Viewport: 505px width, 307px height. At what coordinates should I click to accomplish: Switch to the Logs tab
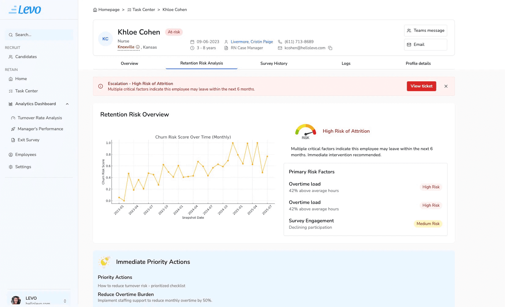coord(346,64)
